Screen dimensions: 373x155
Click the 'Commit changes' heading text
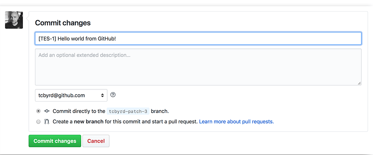click(x=63, y=23)
